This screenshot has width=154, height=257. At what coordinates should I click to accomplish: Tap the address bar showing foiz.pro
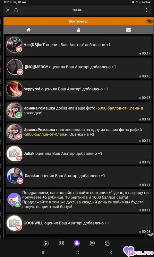77,10
